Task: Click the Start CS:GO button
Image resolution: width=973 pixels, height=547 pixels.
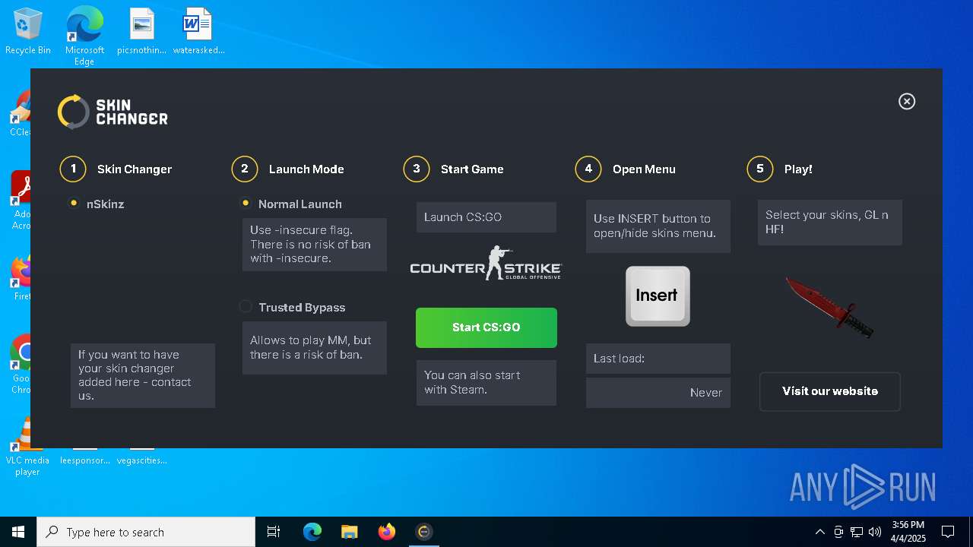Action: point(486,327)
